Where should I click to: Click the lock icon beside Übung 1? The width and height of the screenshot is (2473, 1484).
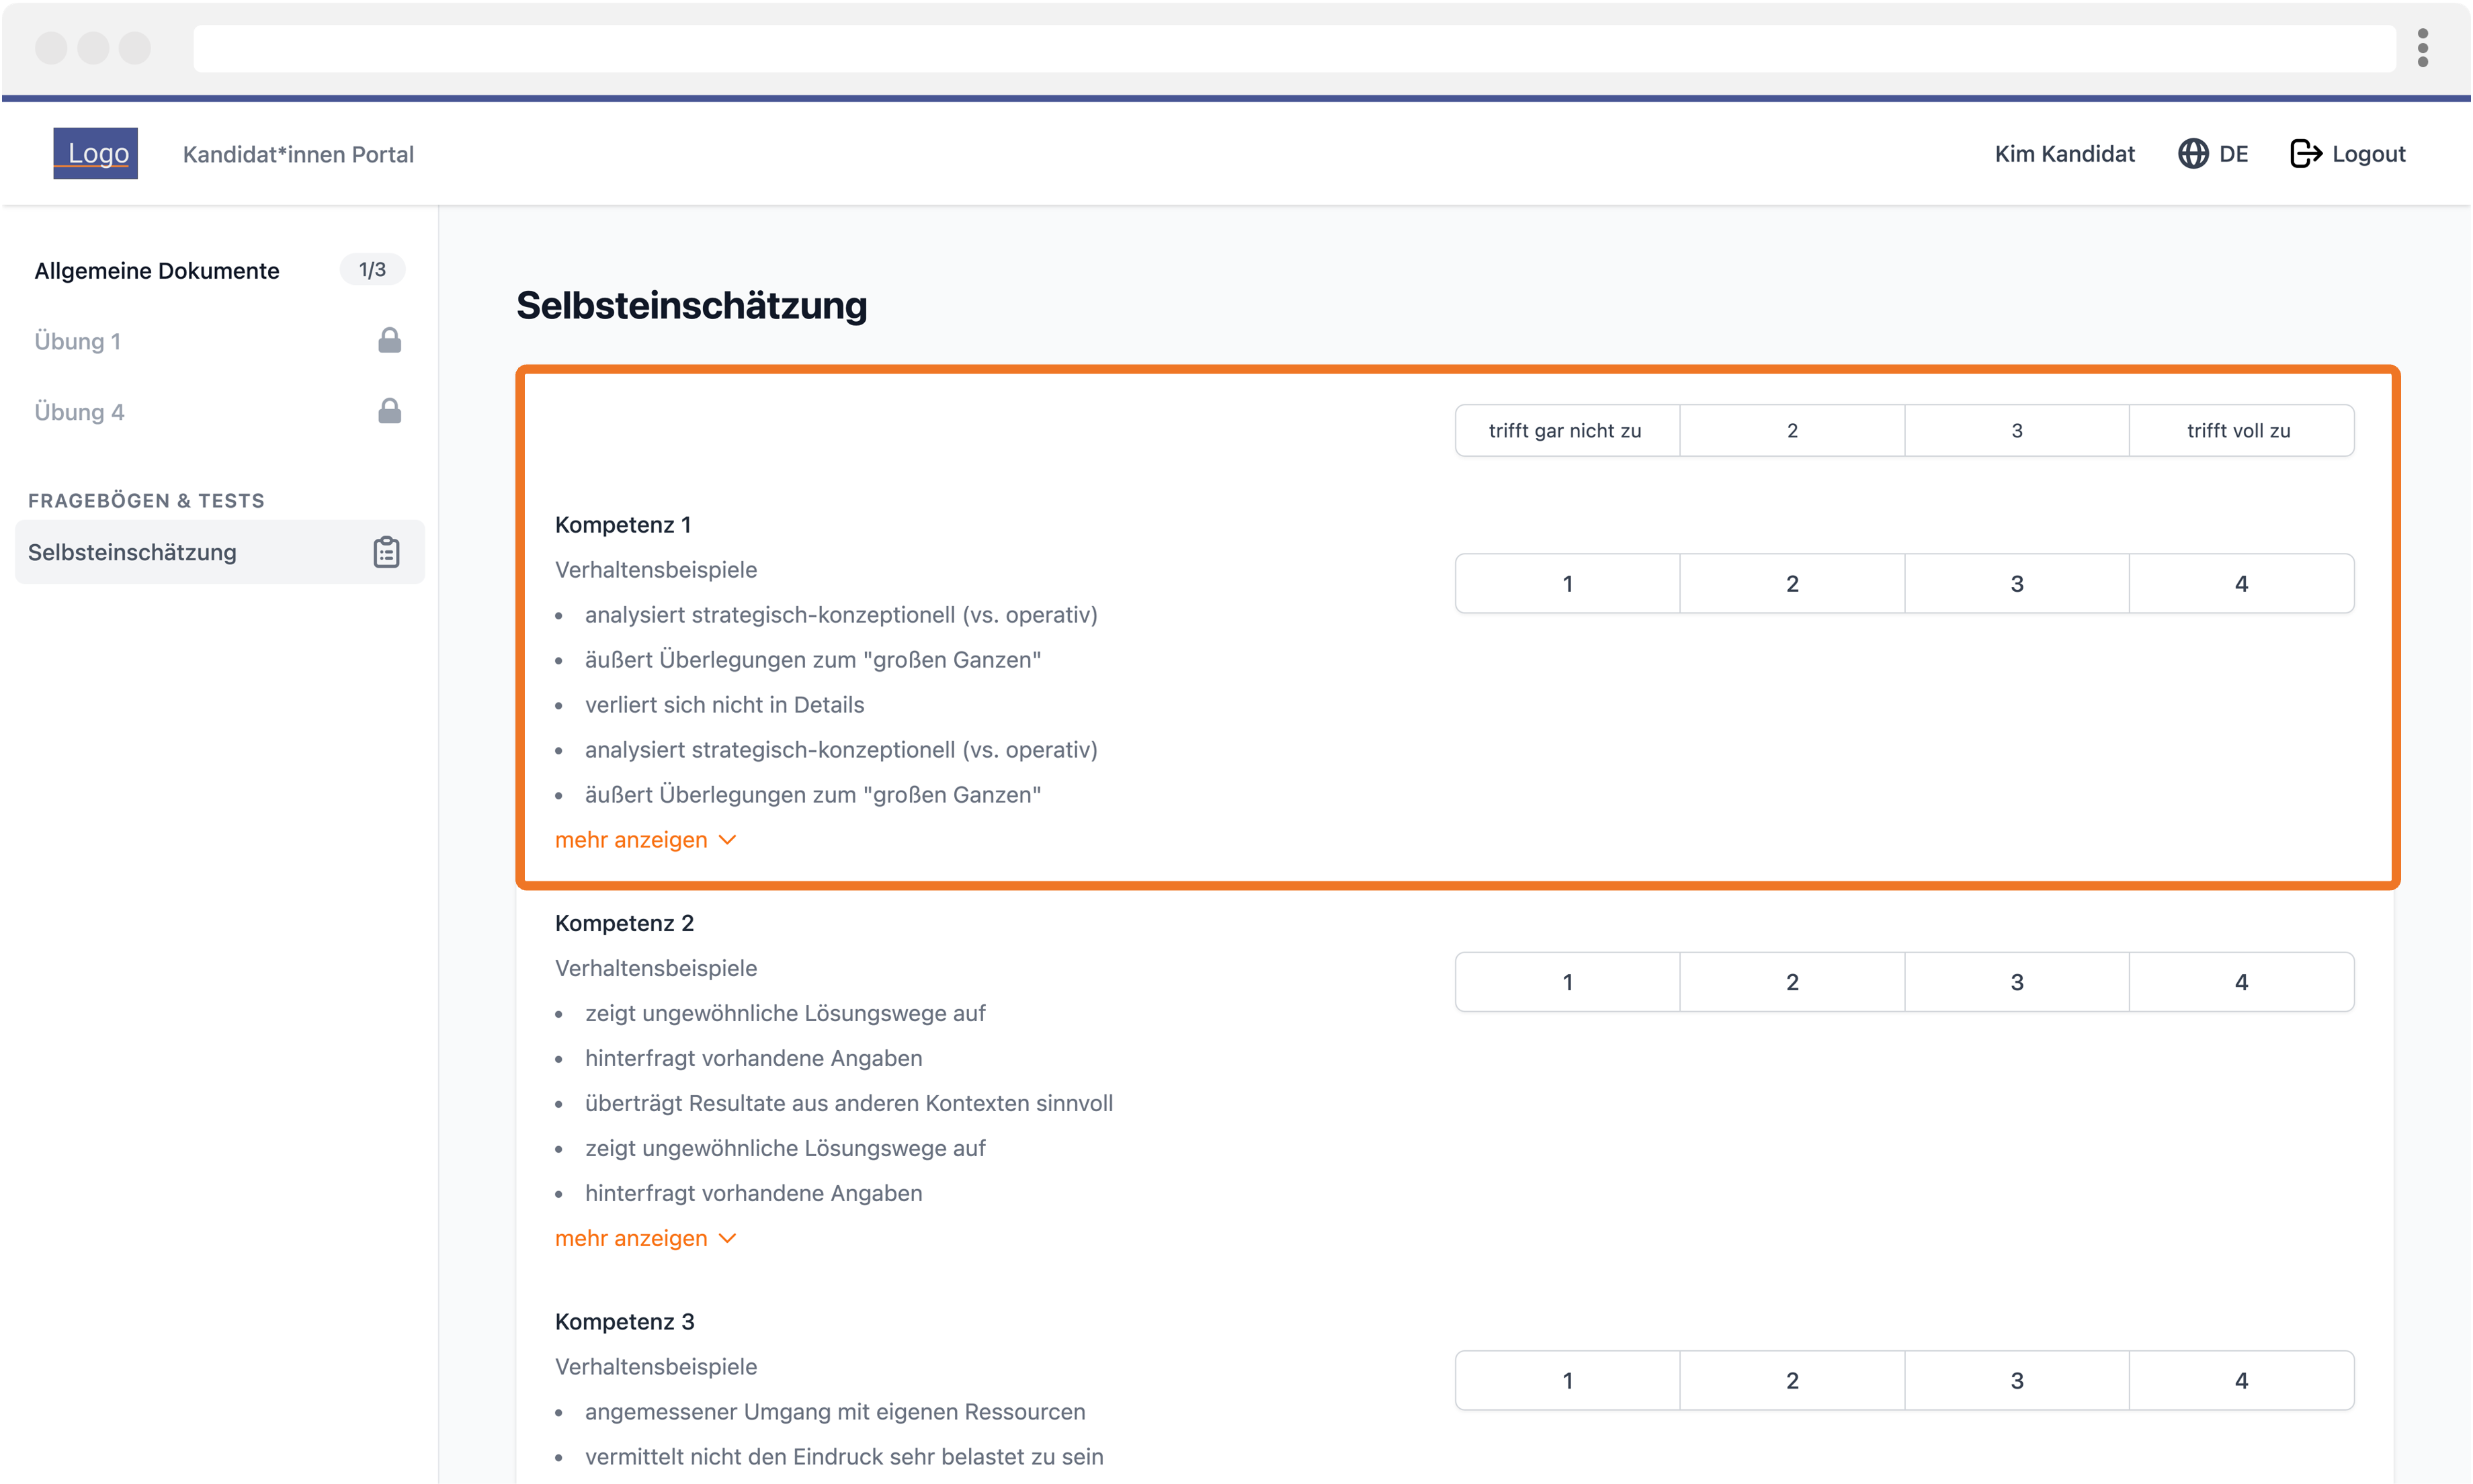coord(389,341)
